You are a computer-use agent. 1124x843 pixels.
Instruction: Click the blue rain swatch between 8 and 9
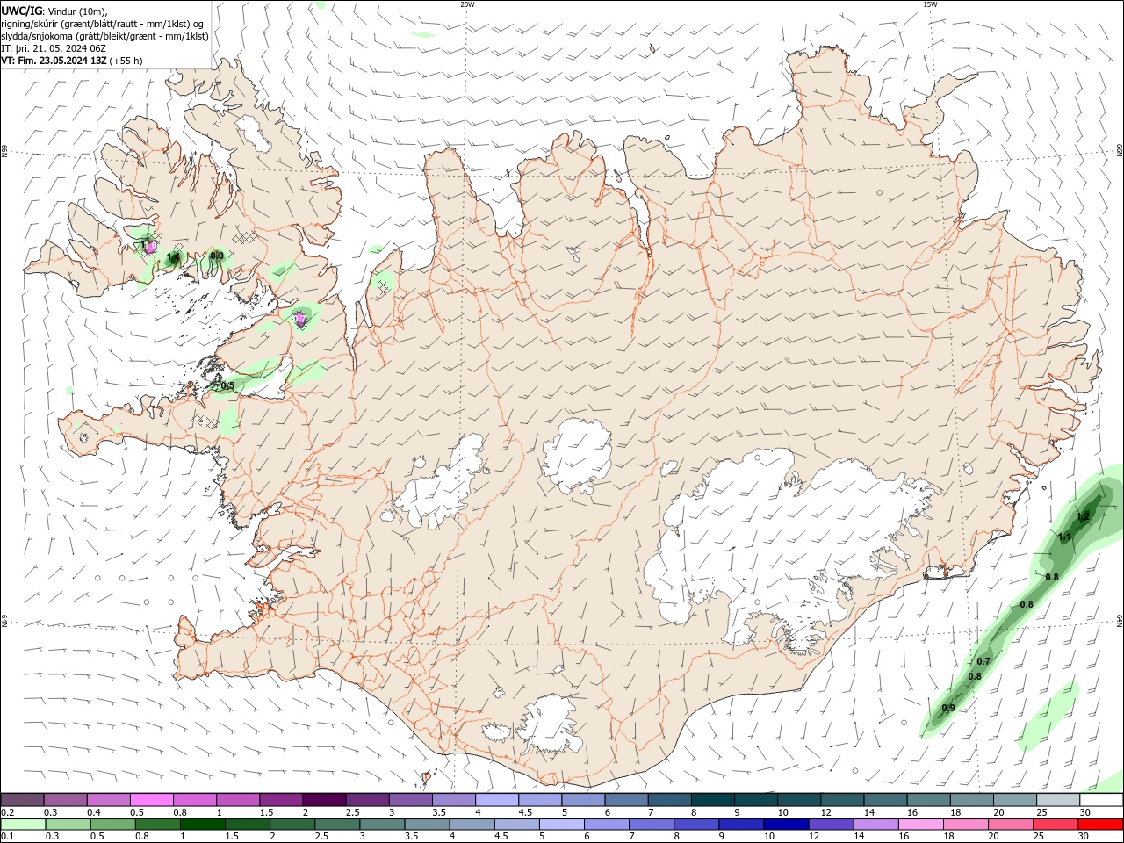pos(696,824)
